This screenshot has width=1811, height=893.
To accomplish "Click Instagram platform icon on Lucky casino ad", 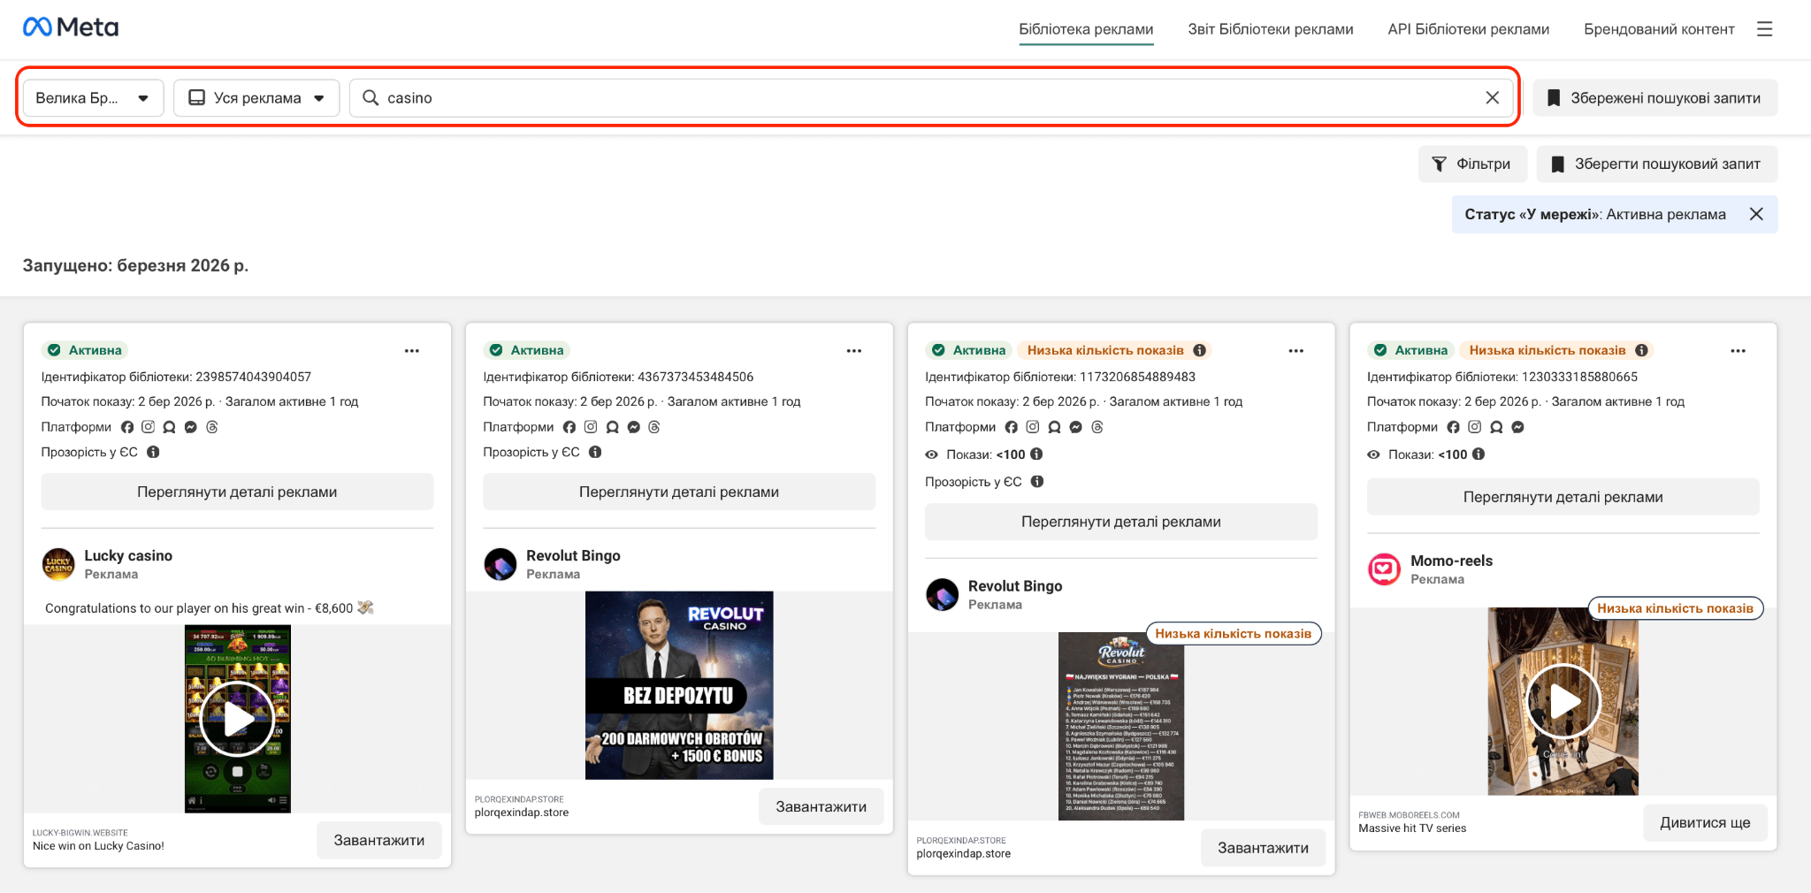I will [149, 427].
